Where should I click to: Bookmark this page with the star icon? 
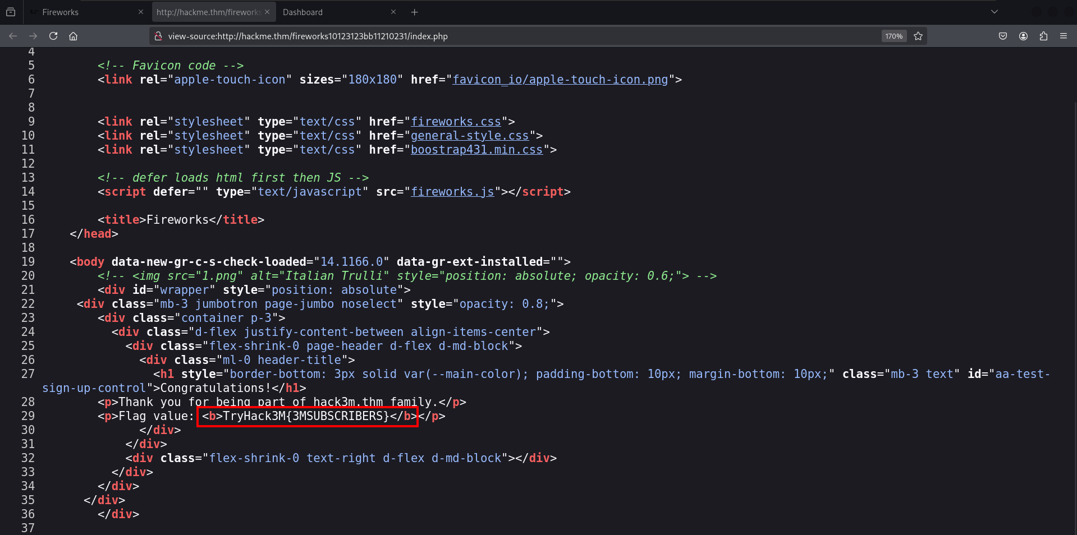pyautogui.click(x=918, y=36)
